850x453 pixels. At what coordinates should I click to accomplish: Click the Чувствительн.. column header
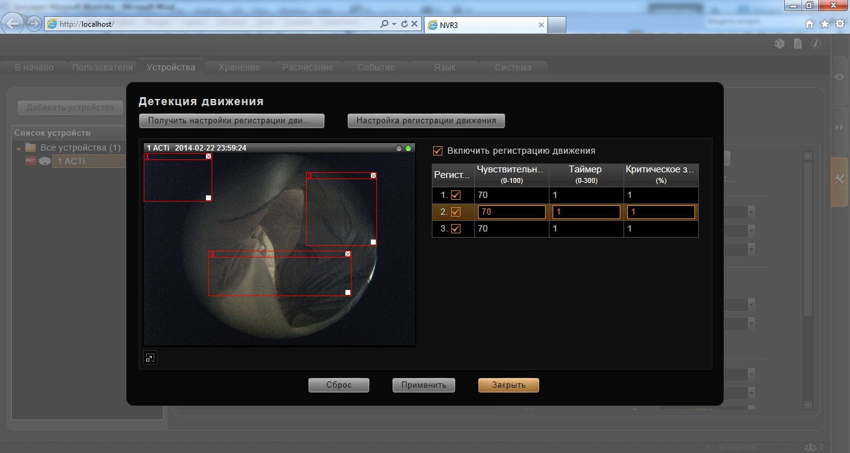click(511, 175)
